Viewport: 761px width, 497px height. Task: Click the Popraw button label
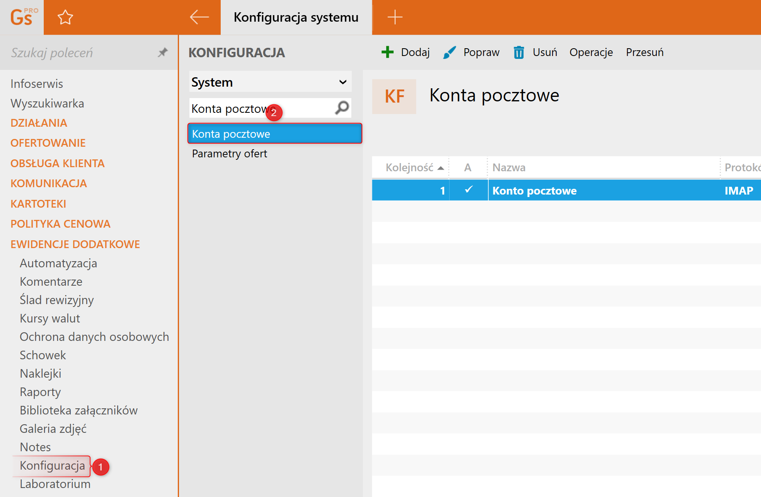481,52
